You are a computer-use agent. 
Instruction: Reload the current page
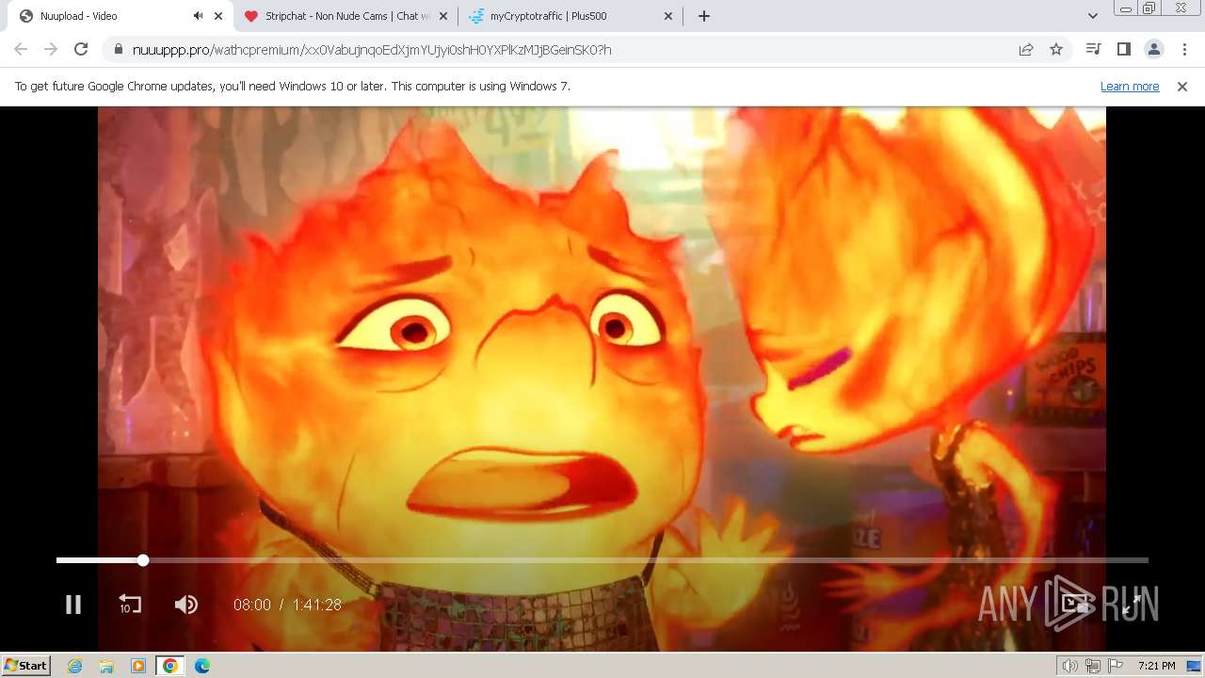[x=81, y=49]
